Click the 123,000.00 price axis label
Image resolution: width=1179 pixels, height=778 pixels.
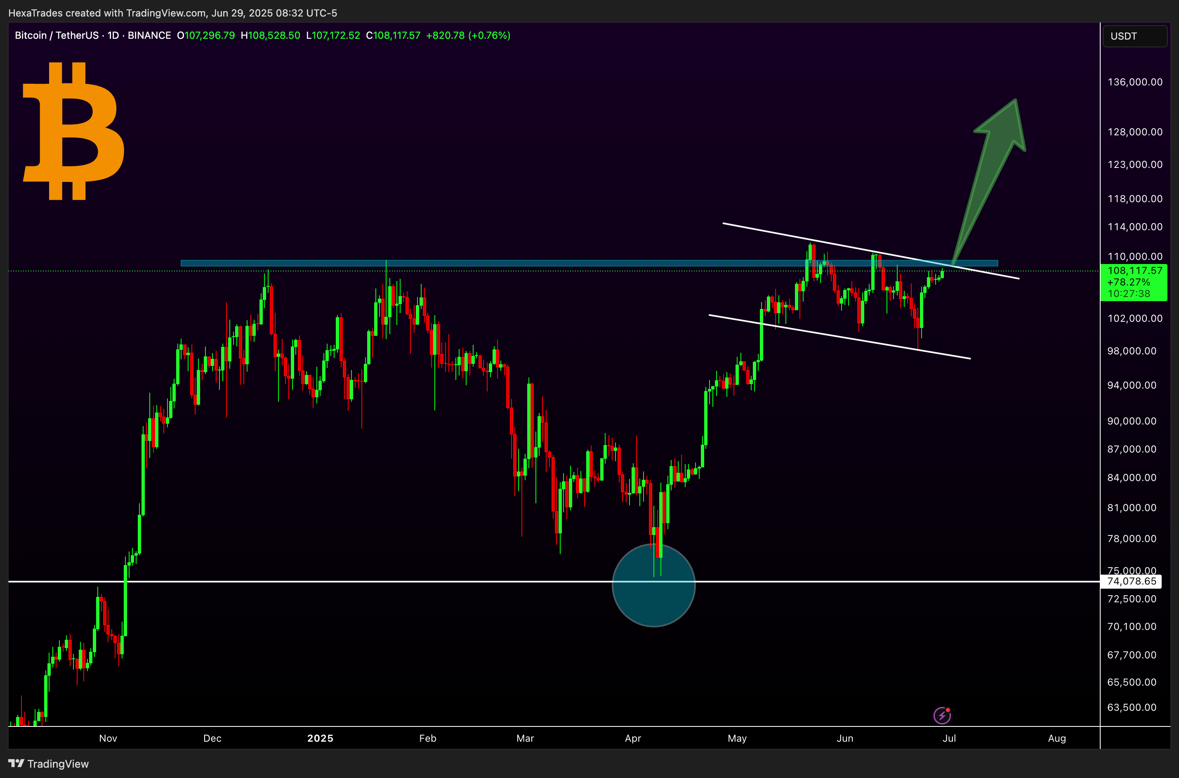point(1135,164)
